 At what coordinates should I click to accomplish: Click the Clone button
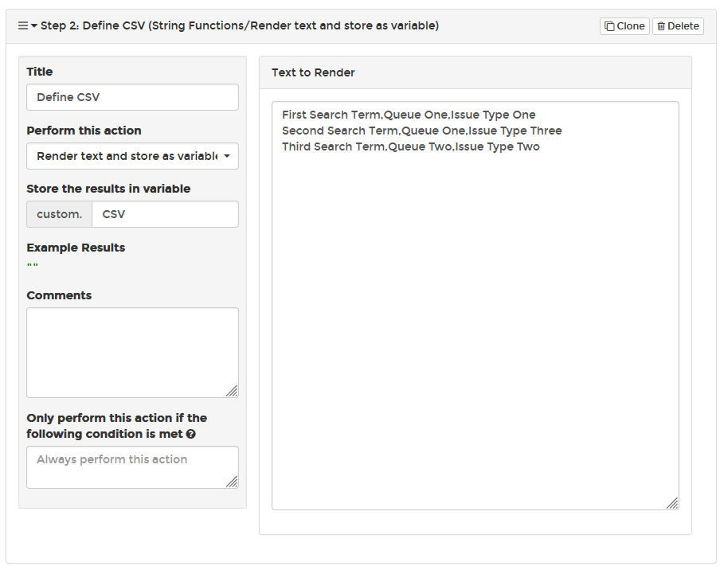pos(624,26)
